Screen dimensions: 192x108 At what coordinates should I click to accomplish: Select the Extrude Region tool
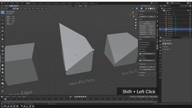point(3,47)
